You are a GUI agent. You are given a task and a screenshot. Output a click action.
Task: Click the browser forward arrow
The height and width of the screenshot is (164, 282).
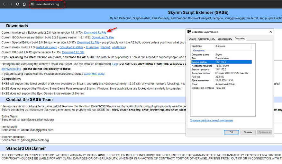coord(11,4)
